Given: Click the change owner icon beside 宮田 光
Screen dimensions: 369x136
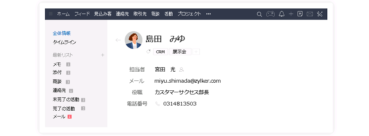Looking at the screenshot, I should 181,69.
